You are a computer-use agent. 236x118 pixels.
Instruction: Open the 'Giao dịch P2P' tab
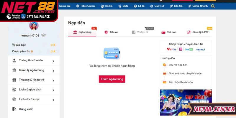click(199, 32)
